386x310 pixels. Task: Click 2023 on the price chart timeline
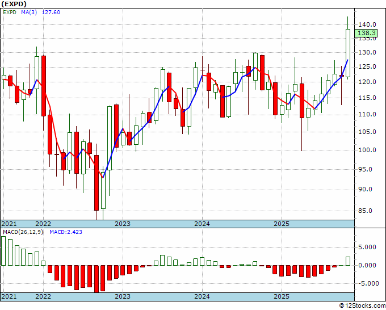coord(123,224)
